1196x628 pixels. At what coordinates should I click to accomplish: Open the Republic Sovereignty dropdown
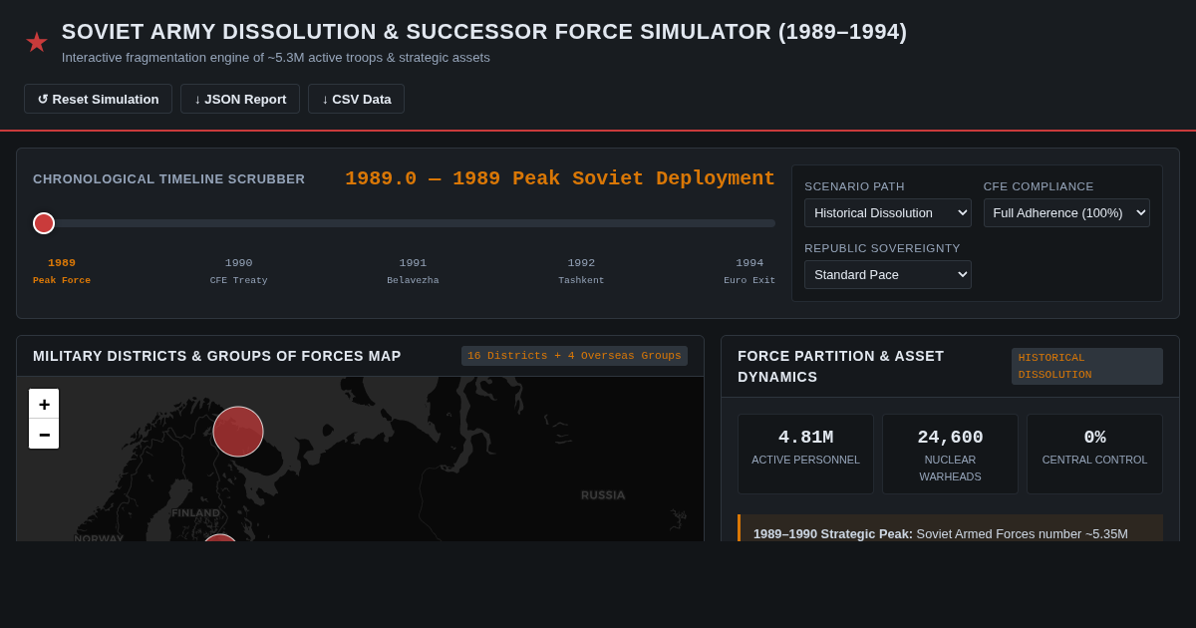point(888,274)
